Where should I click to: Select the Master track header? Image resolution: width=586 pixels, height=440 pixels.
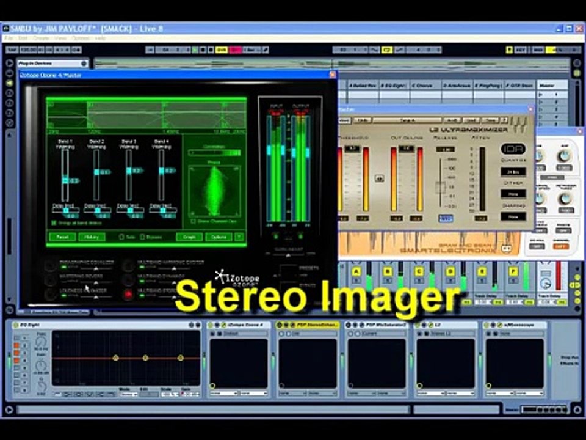coord(552,86)
